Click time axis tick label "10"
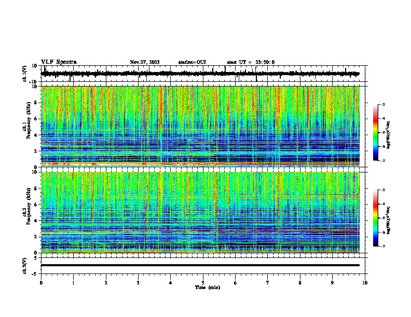The height and width of the screenshot is (317, 411). 365,283
